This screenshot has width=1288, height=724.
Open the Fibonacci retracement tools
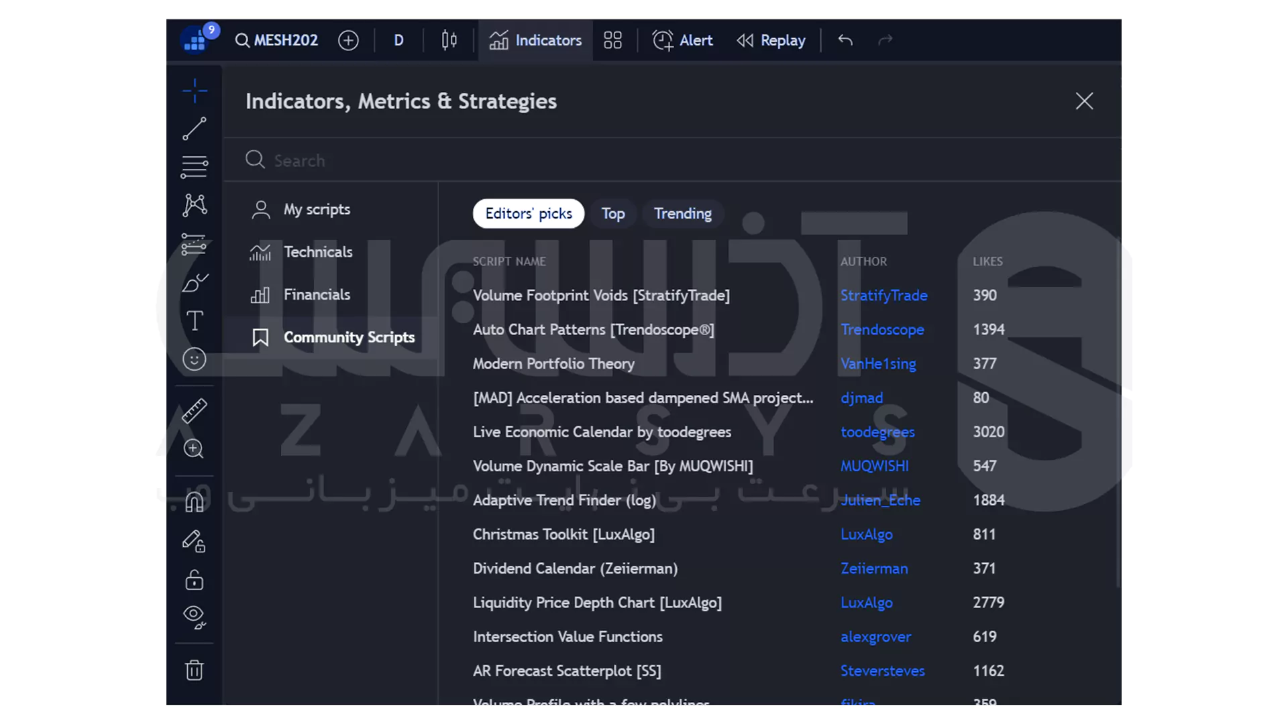[x=195, y=167]
